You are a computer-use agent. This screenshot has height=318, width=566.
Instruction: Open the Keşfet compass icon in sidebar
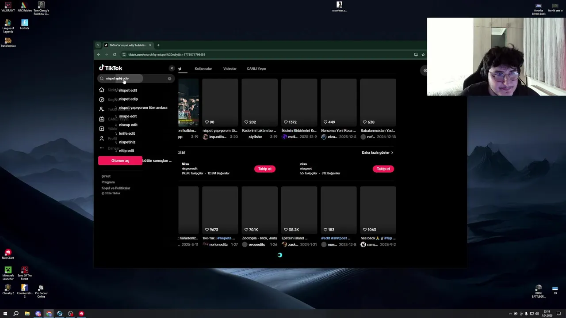tap(102, 99)
